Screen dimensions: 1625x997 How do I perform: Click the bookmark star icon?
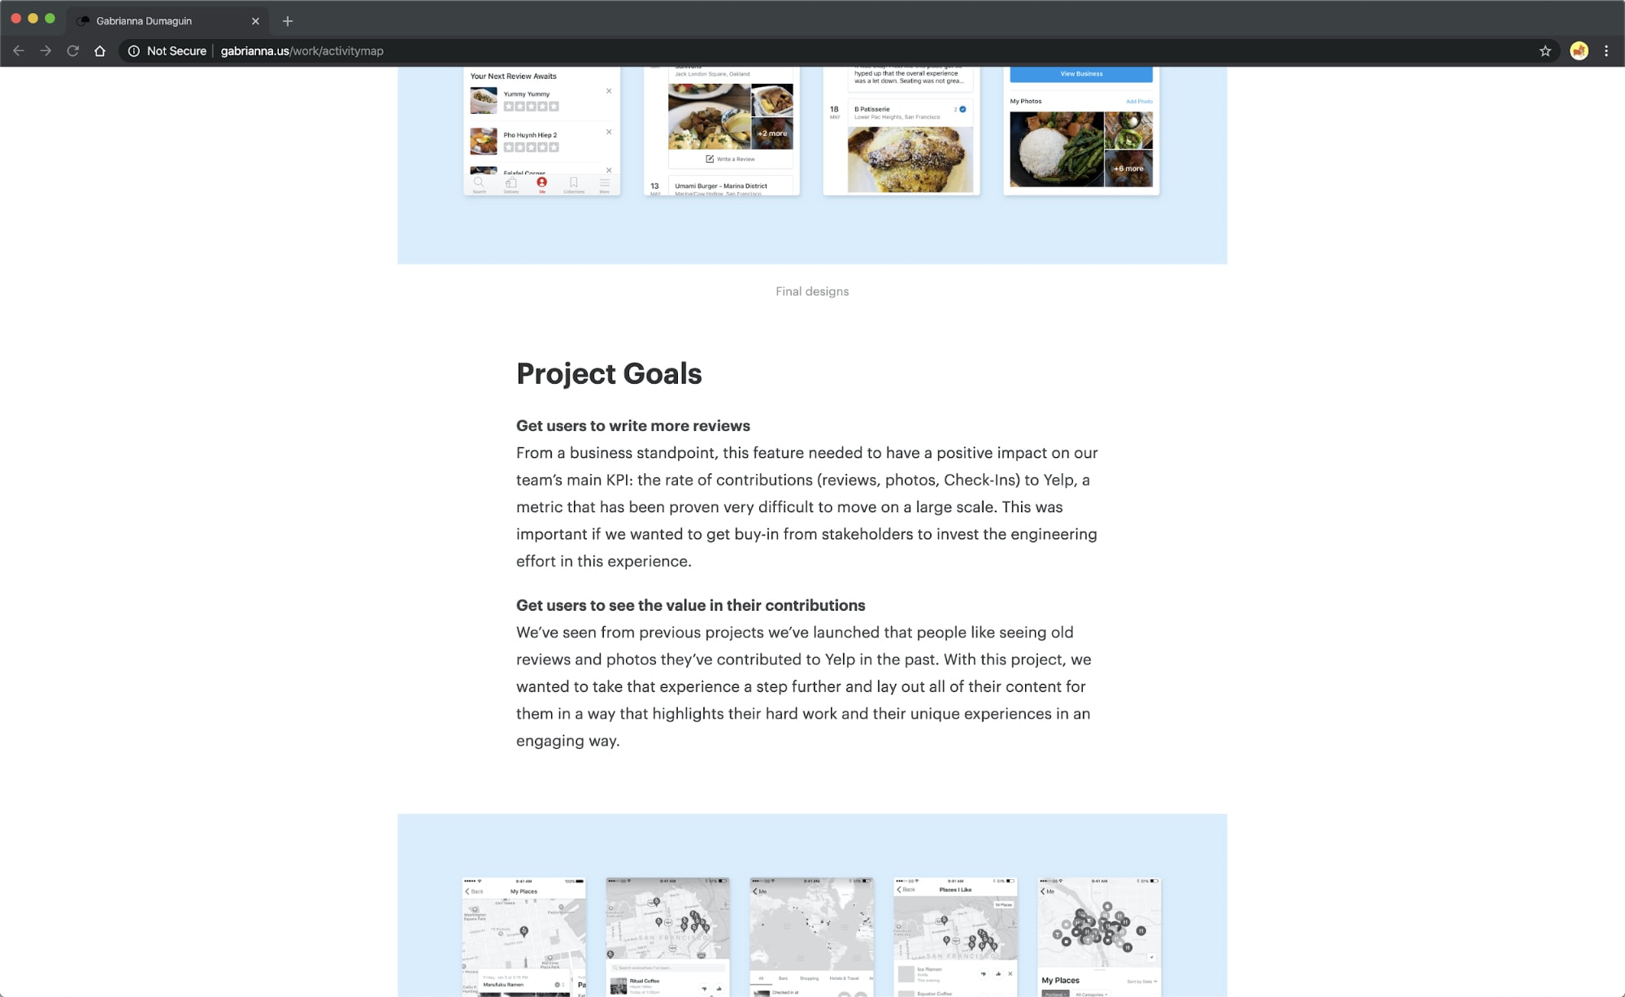tap(1545, 50)
